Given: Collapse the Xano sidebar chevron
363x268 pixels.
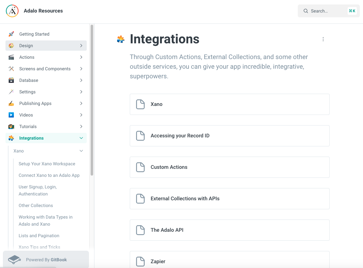Looking at the screenshot, I should coord(81,151).
